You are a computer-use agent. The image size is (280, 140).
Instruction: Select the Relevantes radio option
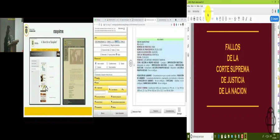click(101, 54)
